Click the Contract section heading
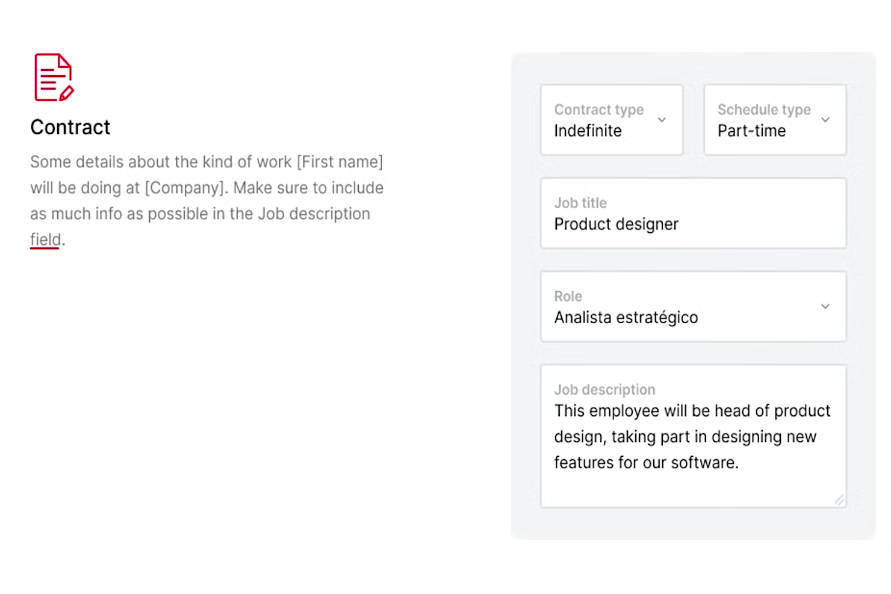This screenshot has width=891, height=594. tap(70, 127)
